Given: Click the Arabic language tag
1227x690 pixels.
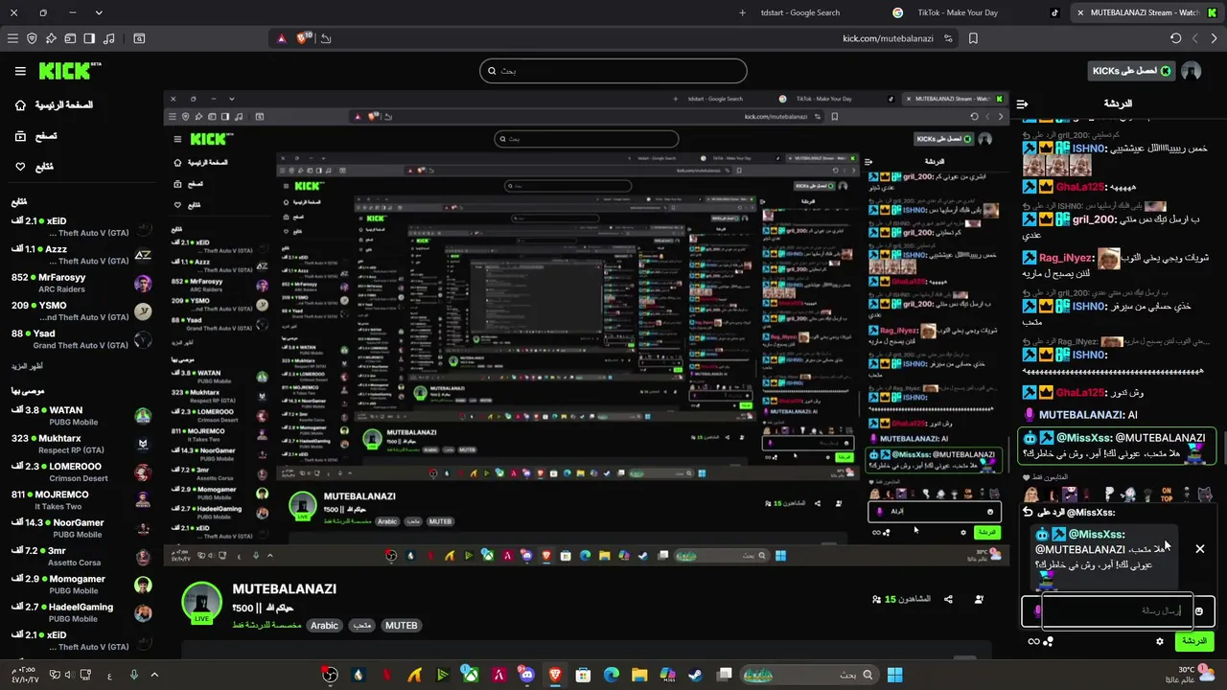Looking at the screenshot, I should pyautogui.click(x=324, y=626).
